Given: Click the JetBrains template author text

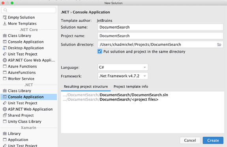Looking at the screenshot, I should pyautogui.click(x=105, y=21).
